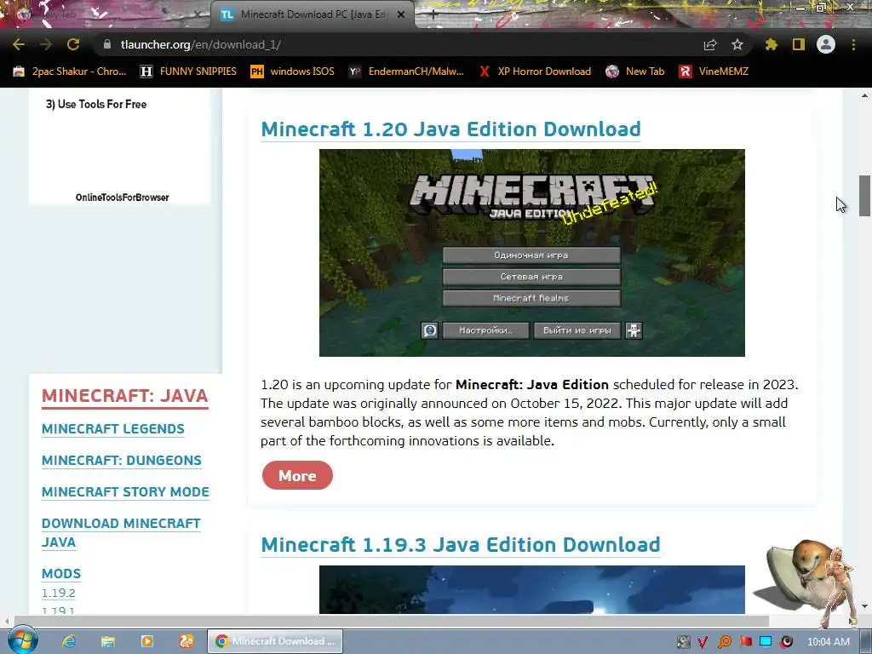
Task: Click the scrollbar down arrow
Action: click(x=864, y=606)
